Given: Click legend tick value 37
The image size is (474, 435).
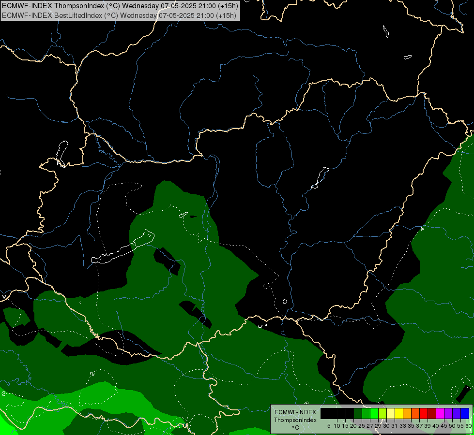Looking at the screenshot, I should [419, 426].
